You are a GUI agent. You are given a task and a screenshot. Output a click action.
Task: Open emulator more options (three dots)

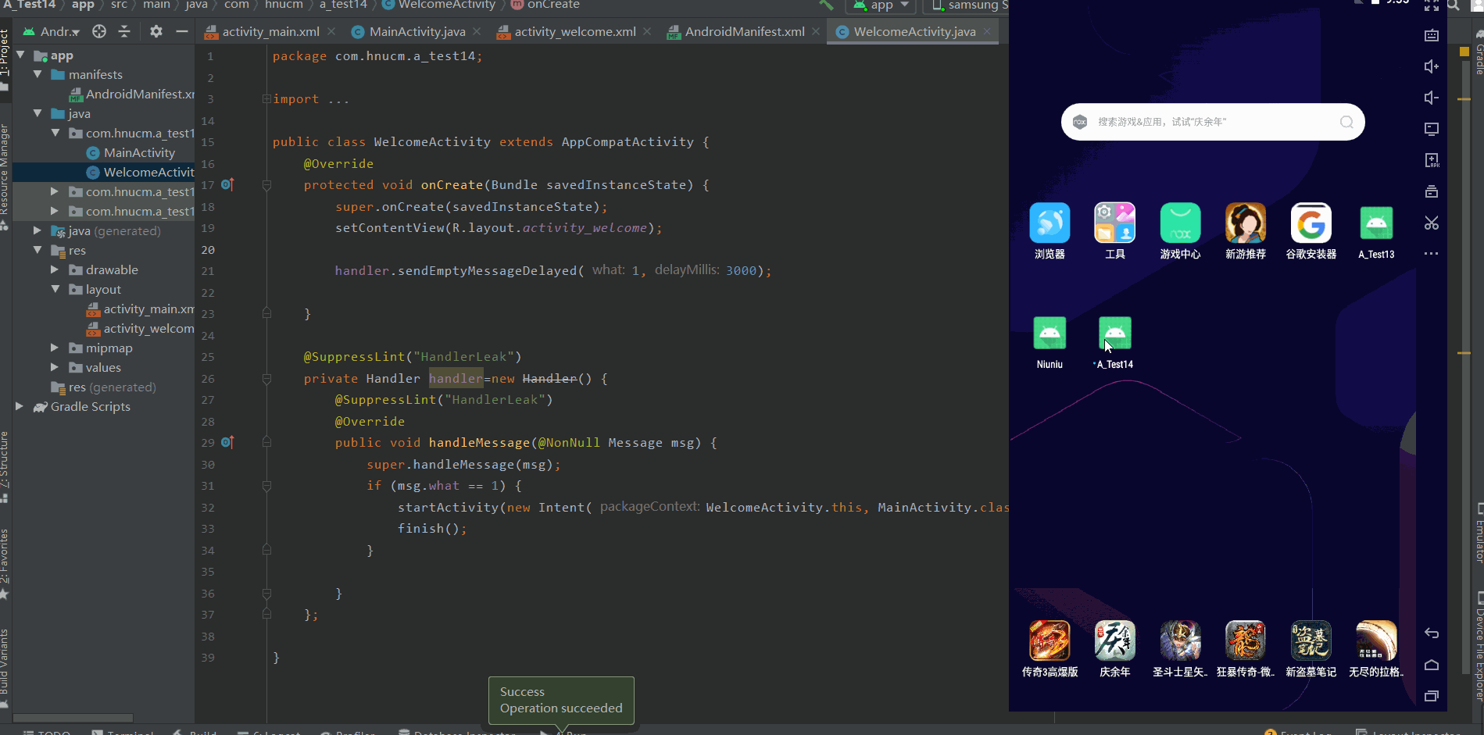pyautogui.click(x=1432, y=254)
